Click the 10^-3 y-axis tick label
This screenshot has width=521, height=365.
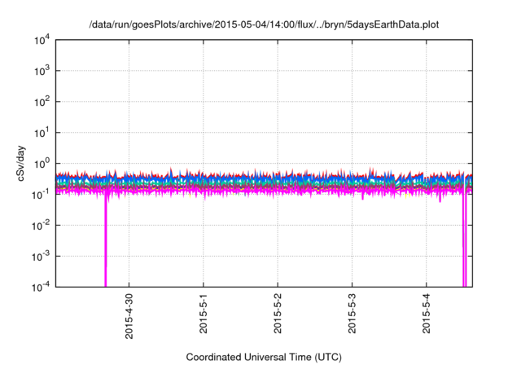(42, 257)
